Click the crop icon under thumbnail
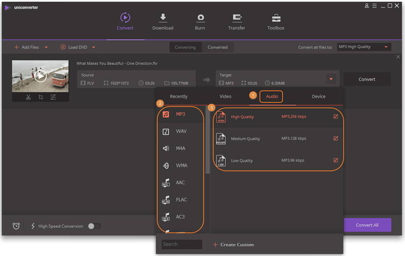 click(41, 97)
